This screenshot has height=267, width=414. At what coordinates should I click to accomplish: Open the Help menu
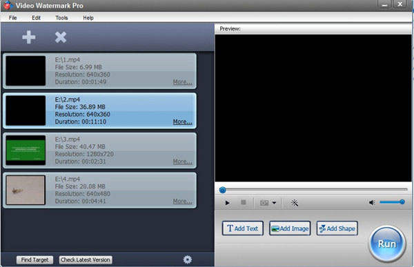pyautogui.click(x=88, y=18)
